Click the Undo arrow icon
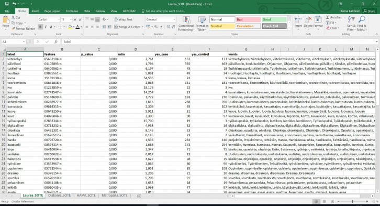 click(x=14, y=4)
